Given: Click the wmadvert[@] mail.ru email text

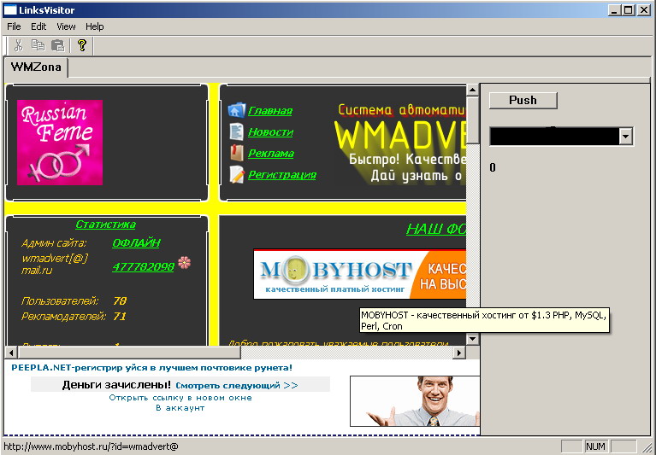Looking at the screenshot, I should (x=55, y=265).
